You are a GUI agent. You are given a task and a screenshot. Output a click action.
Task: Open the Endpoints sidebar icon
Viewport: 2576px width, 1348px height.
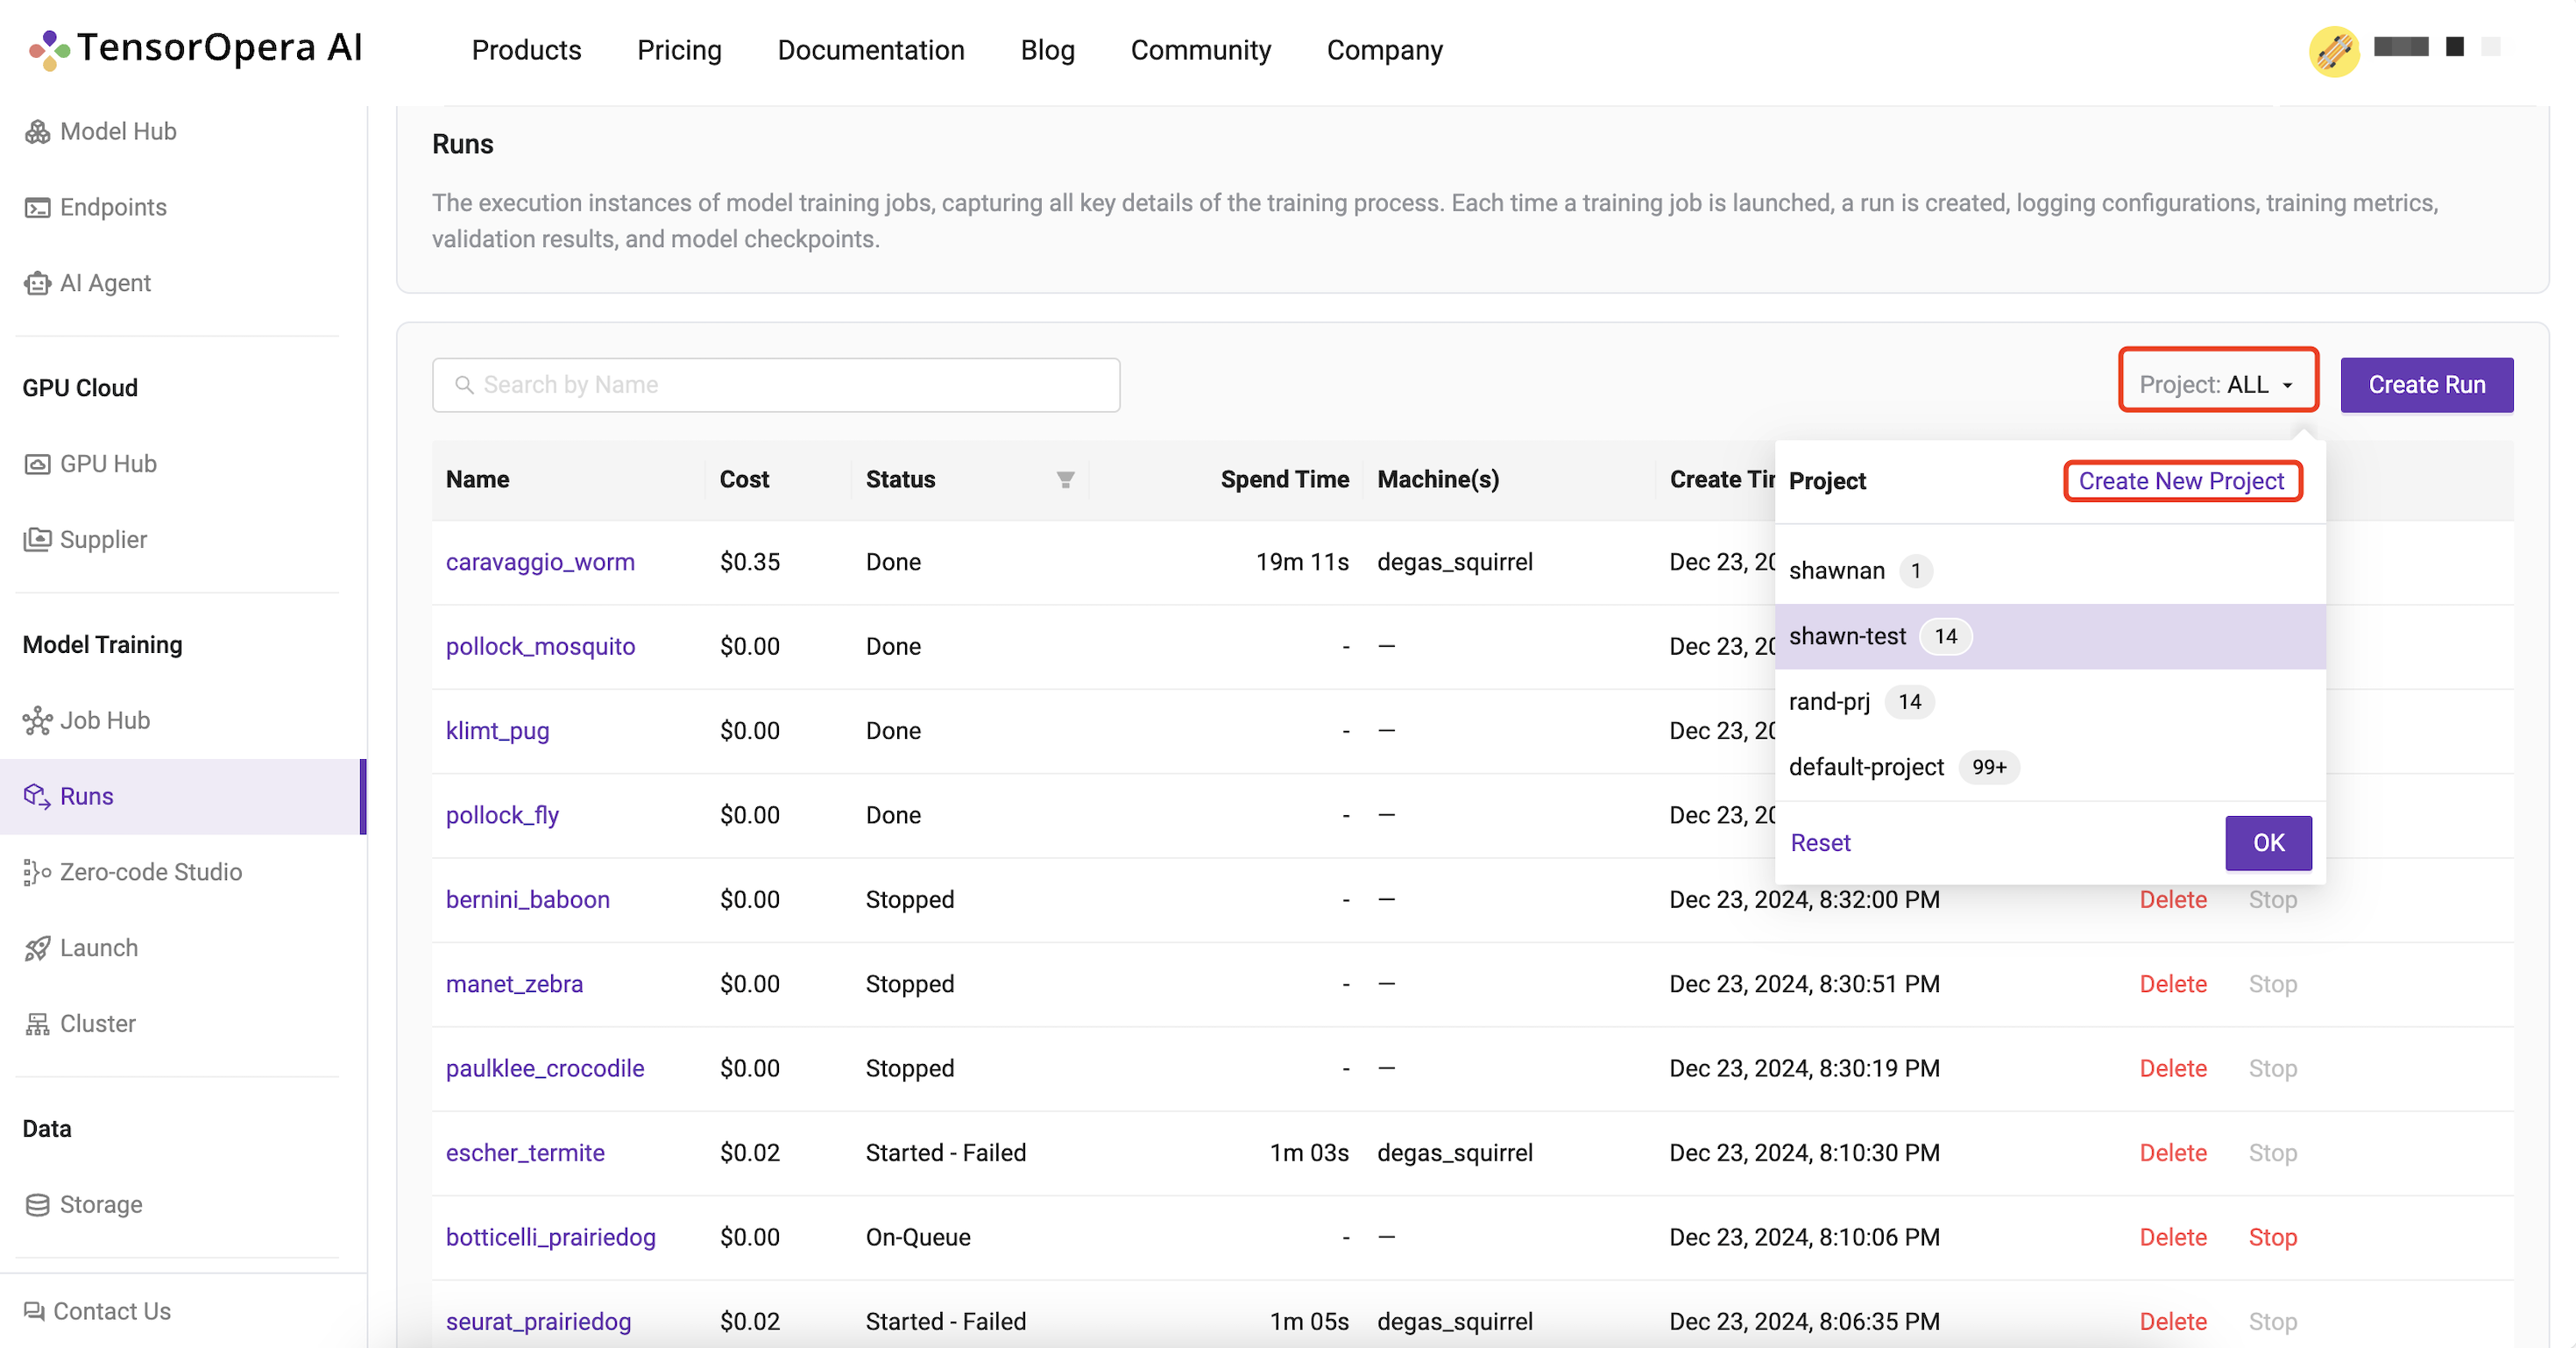[37, 207]
